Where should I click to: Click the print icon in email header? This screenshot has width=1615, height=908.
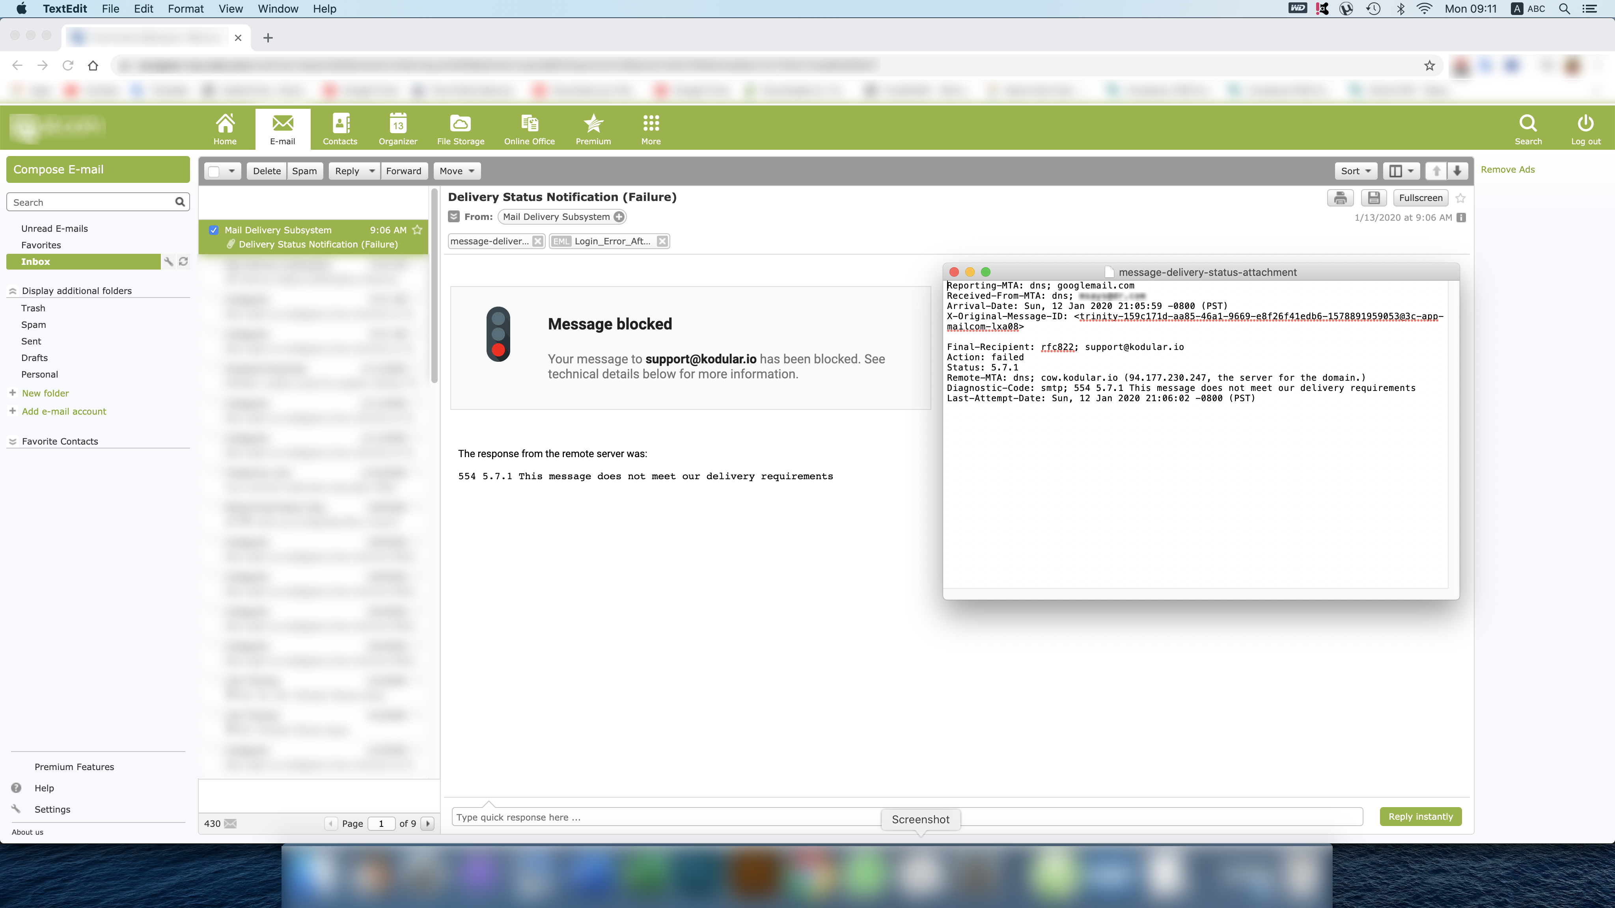tap(1340, 198)
